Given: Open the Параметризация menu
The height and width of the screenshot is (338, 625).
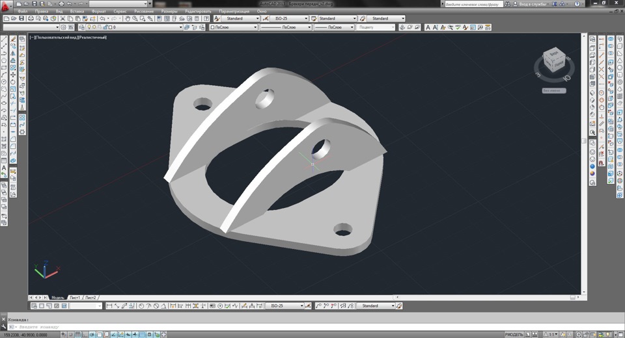Looking at the screenshot, I should 234,11.
